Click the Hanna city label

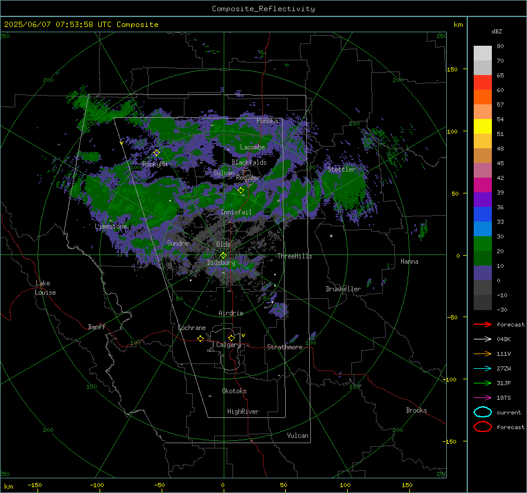click(409, 261)
